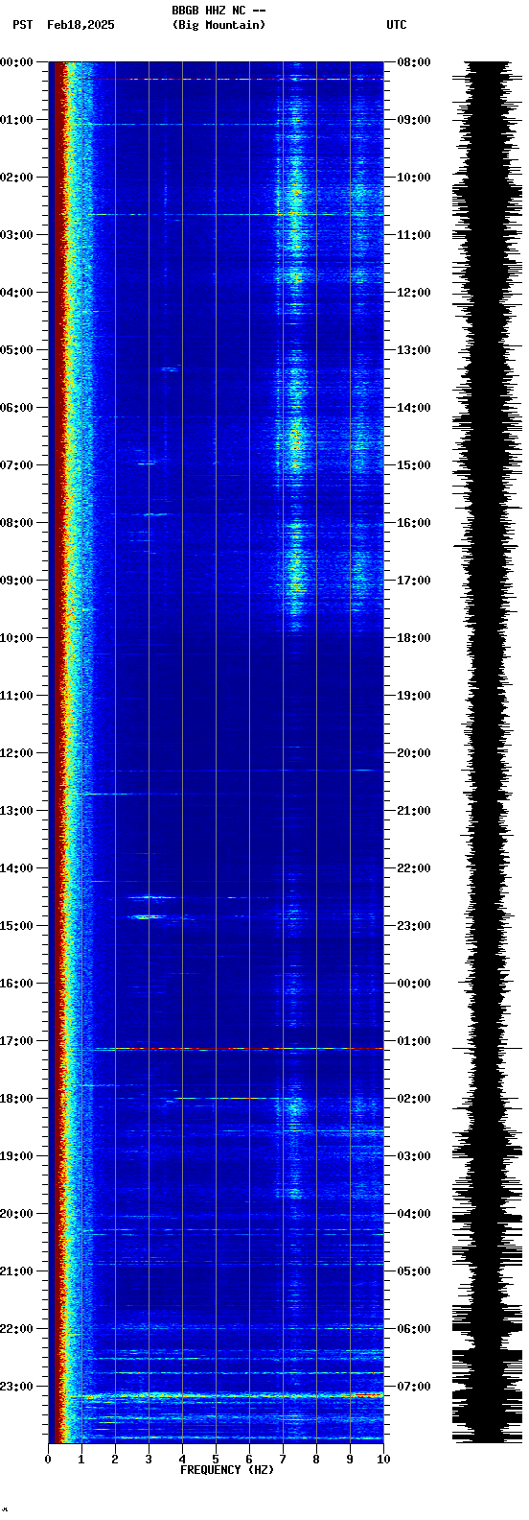
Task: Click the PST-axis "06:00" time label
Action: point(16,408)
